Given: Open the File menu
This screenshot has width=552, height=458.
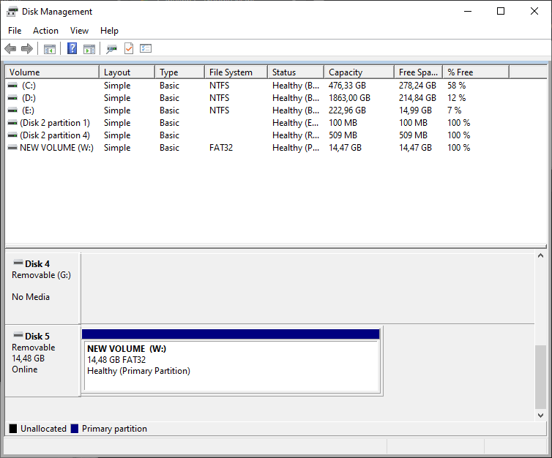Looking at the screenshot, I should (x=15, y=31).
